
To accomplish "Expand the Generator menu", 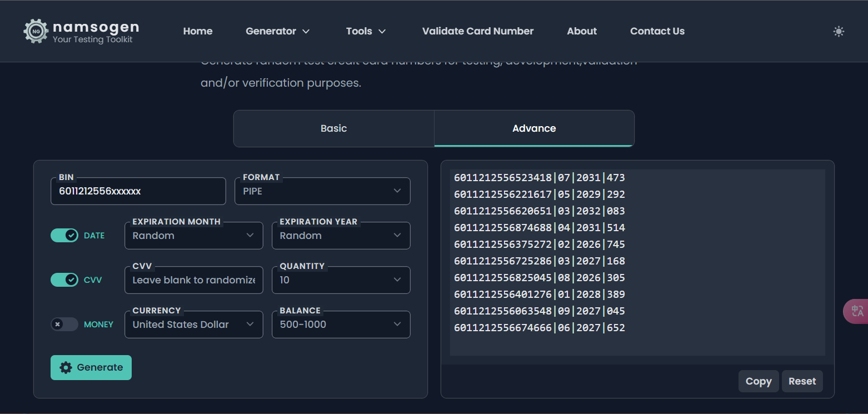I will tap(277, 31).
